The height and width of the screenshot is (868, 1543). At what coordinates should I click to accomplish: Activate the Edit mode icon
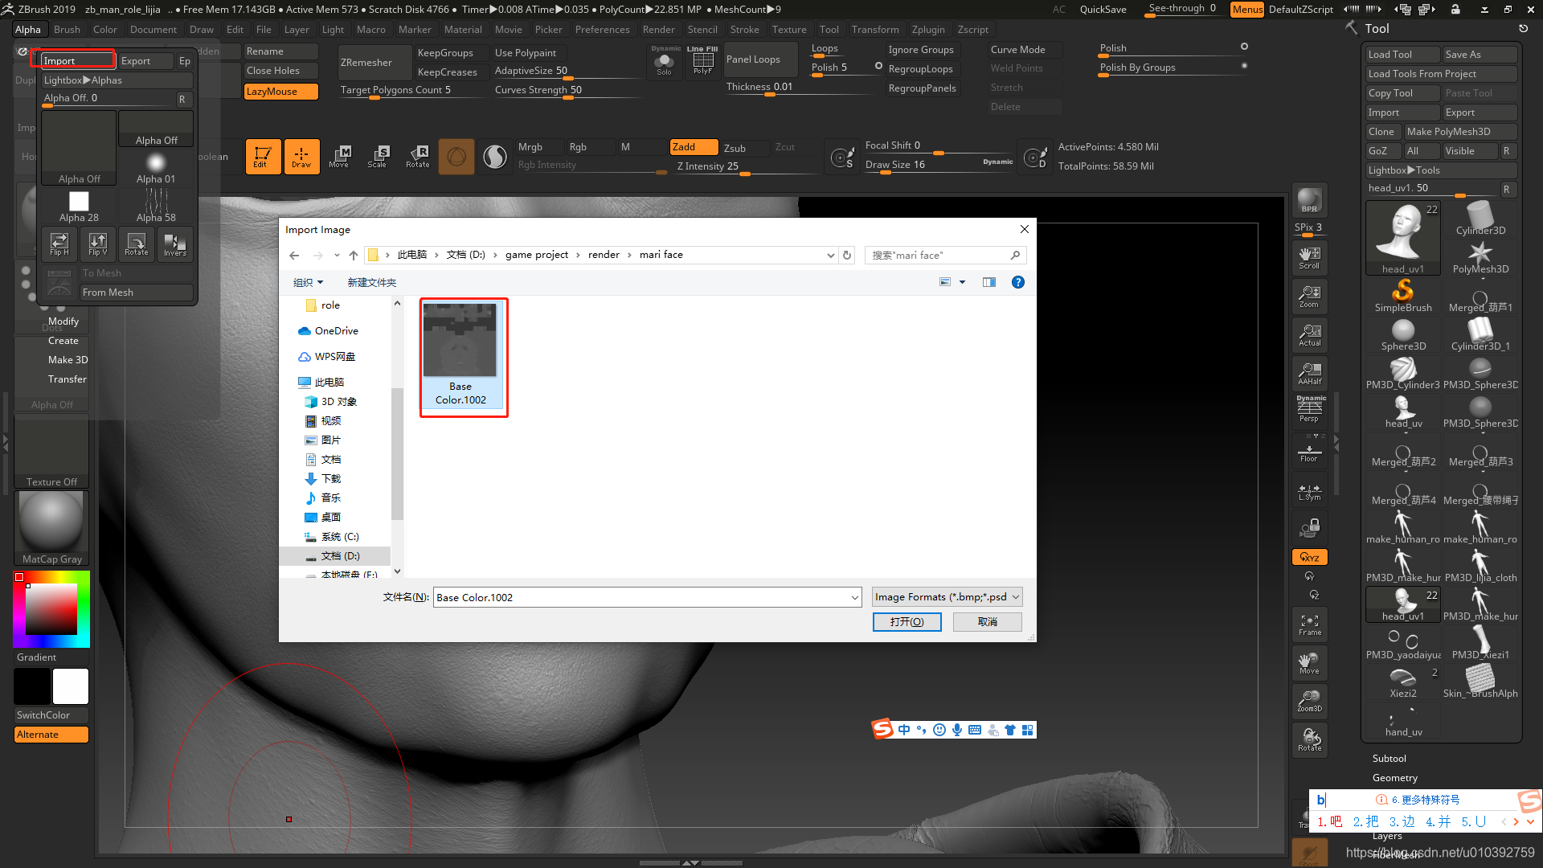coord(263,156)
